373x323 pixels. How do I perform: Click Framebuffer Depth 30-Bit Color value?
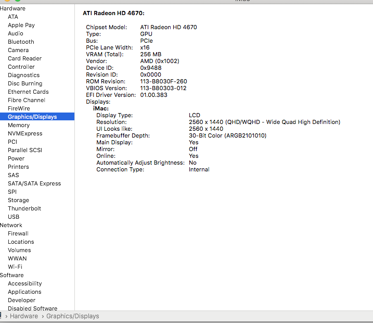(x=228, y=136)
